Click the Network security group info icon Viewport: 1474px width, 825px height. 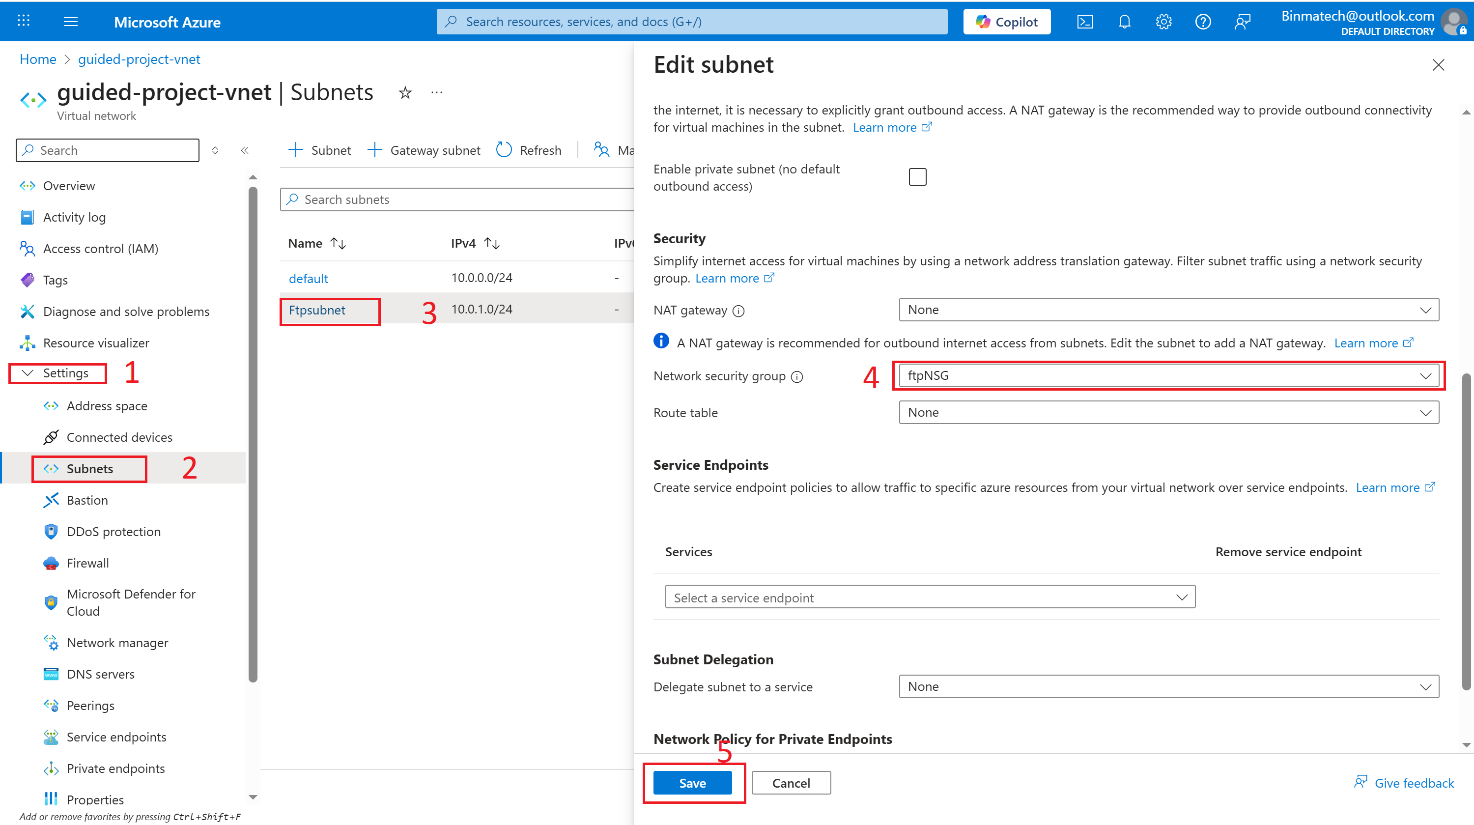pyautogui.click(x=797, y=376)
